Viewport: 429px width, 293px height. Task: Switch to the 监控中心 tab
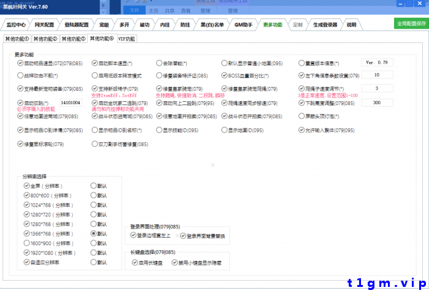pyautogui.click(x=16, y=25)
